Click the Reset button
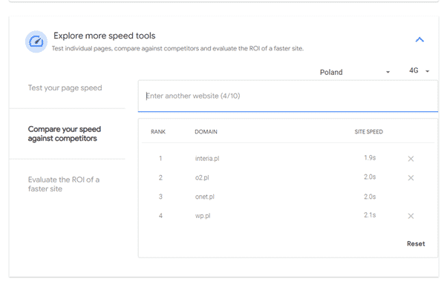The width and height of the screenshot is (447, 290). (x=416, y=243)
